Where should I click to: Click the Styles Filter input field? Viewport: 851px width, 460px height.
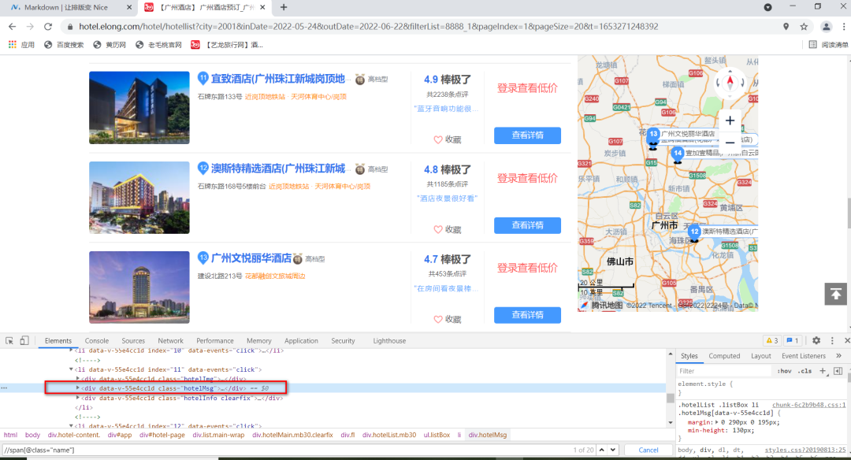[x=723, y=371]
